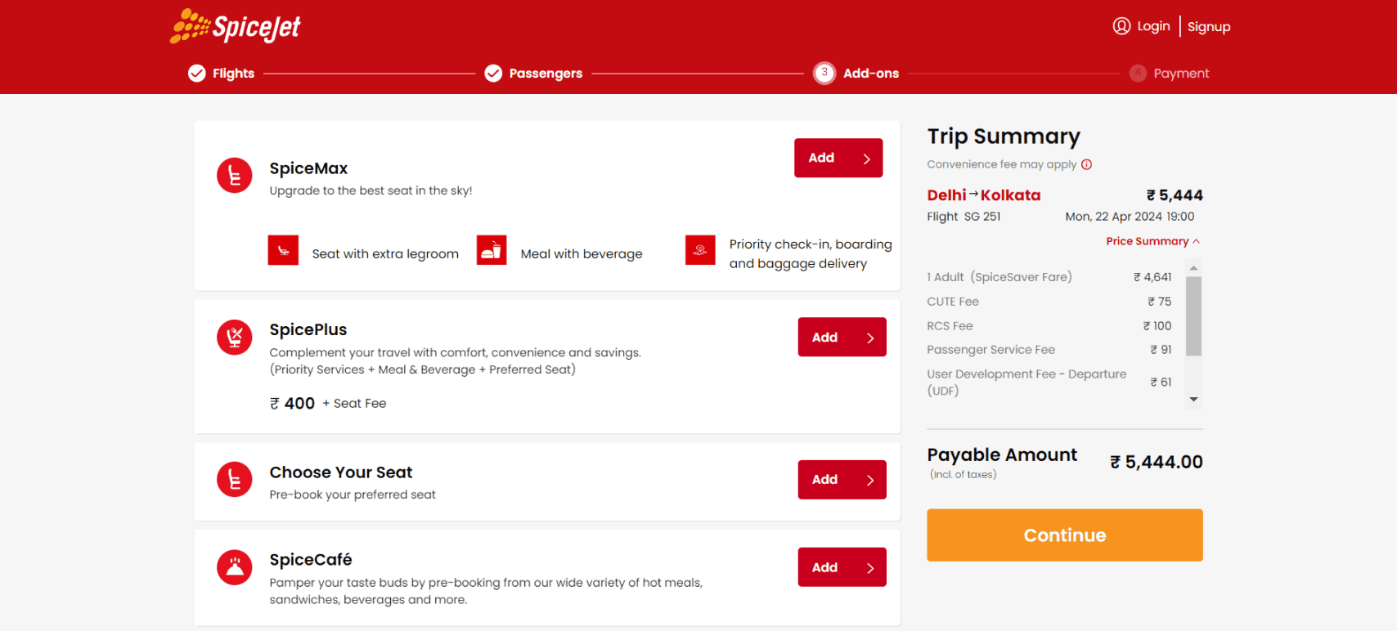Select the Payment step label
The image size is (1397, 631).
point(1181,74)
